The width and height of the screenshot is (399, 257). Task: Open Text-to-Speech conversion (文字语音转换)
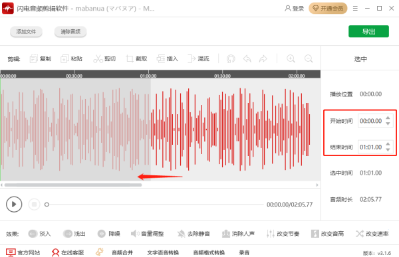click(163, 252)
